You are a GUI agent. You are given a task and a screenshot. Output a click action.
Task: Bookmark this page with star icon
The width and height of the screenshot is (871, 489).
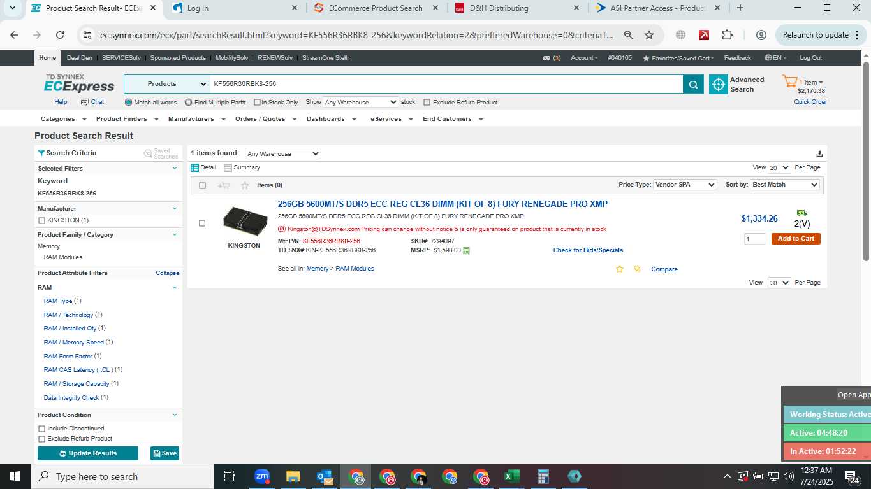(649, 35)
